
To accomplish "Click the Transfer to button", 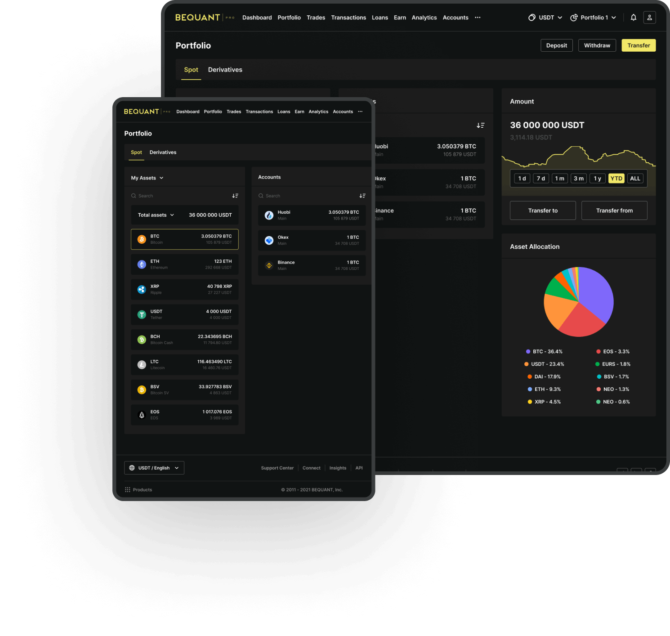I will pyautogui.click(x=543, y=211).
